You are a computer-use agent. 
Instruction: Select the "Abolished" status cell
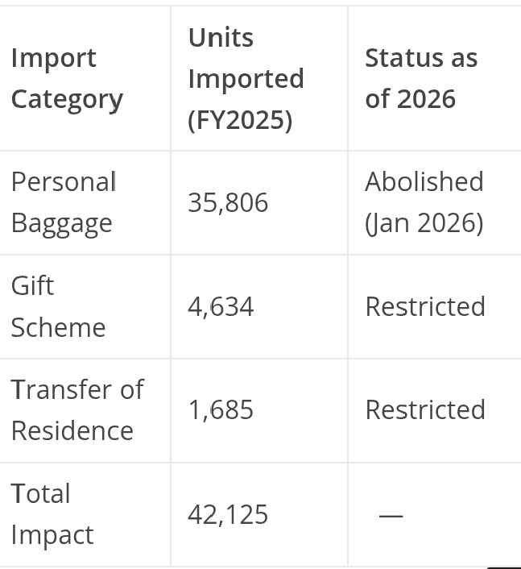424,182
